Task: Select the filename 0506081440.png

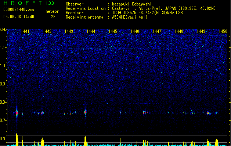Action: [19, 9]
